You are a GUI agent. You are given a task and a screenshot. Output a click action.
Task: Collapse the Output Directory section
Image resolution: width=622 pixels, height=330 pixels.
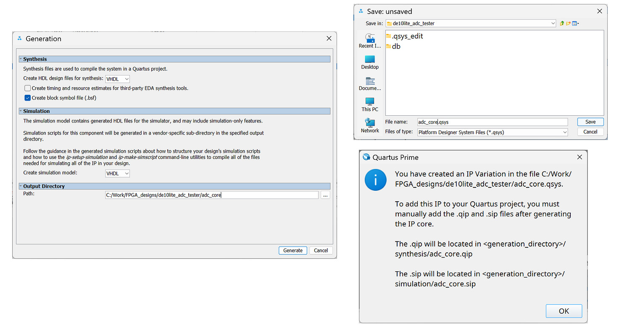coord(21,186)
